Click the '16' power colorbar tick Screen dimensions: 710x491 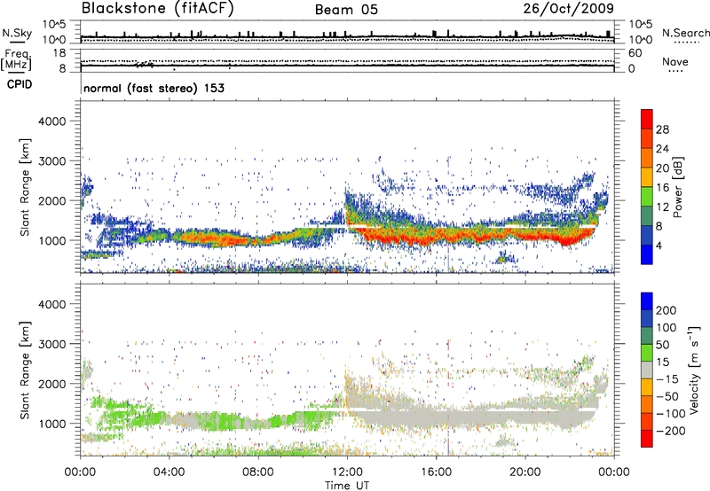(662, 188)
